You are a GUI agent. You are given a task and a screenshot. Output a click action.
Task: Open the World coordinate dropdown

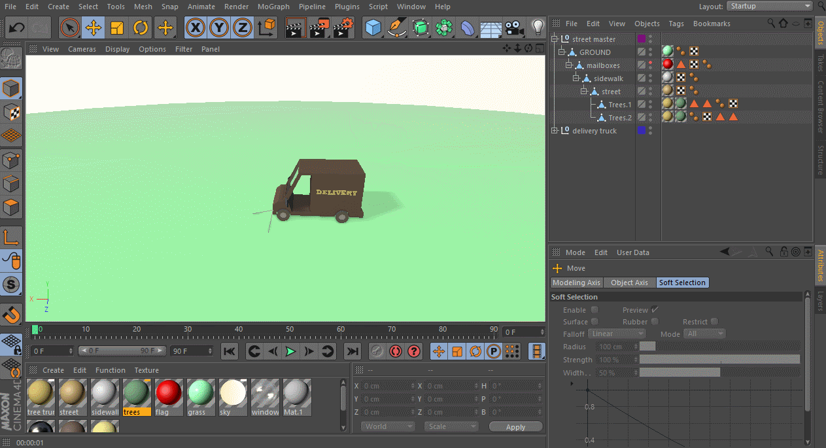[388, 426]
